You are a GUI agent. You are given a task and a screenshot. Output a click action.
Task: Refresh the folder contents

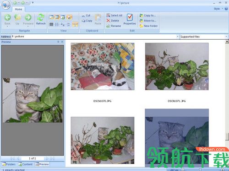tap(41, 19)
